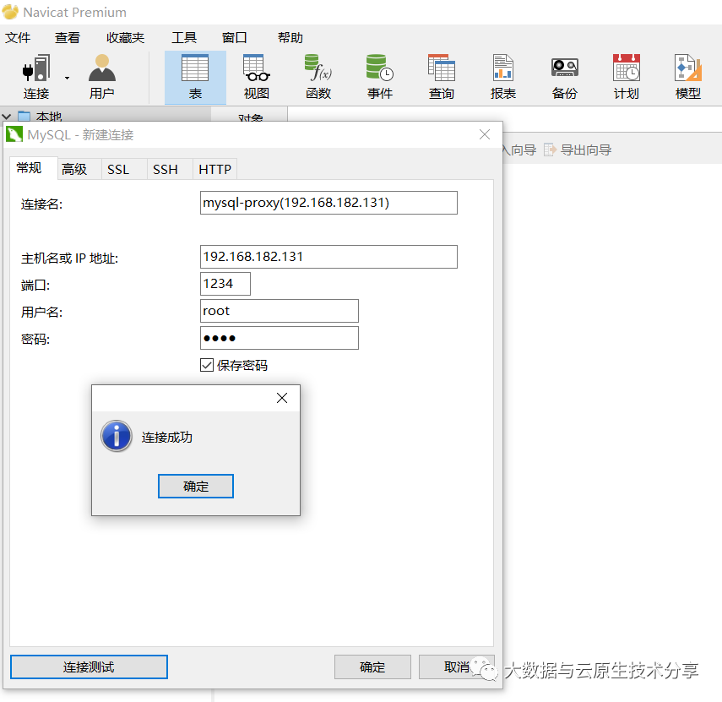Open the Tools (工具) menu

coord(184,37)
